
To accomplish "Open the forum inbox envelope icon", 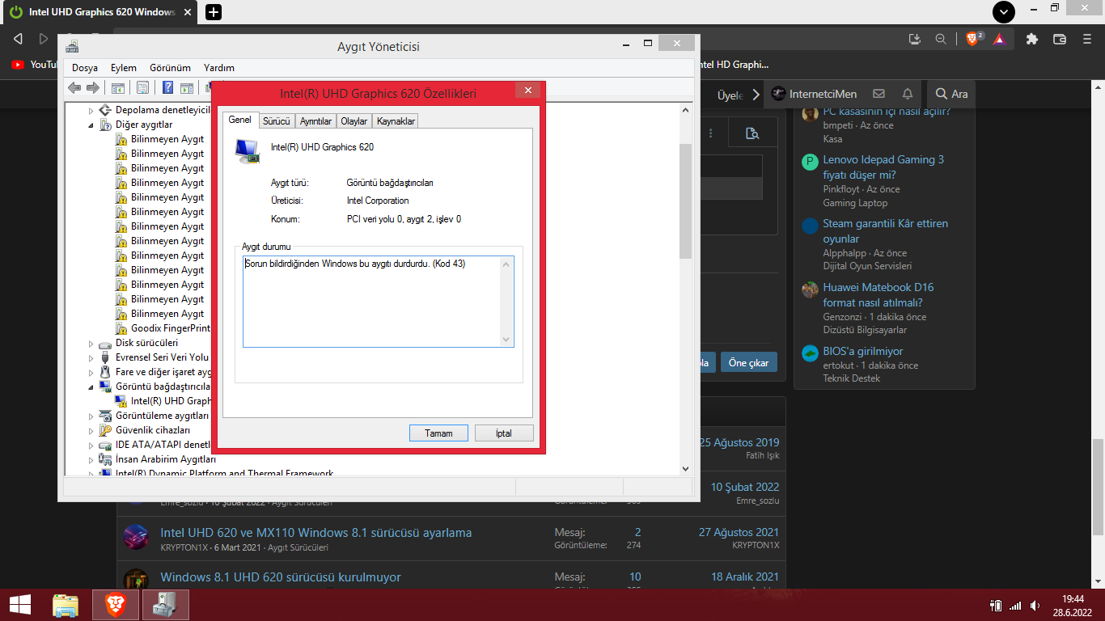I will [879, 94].
